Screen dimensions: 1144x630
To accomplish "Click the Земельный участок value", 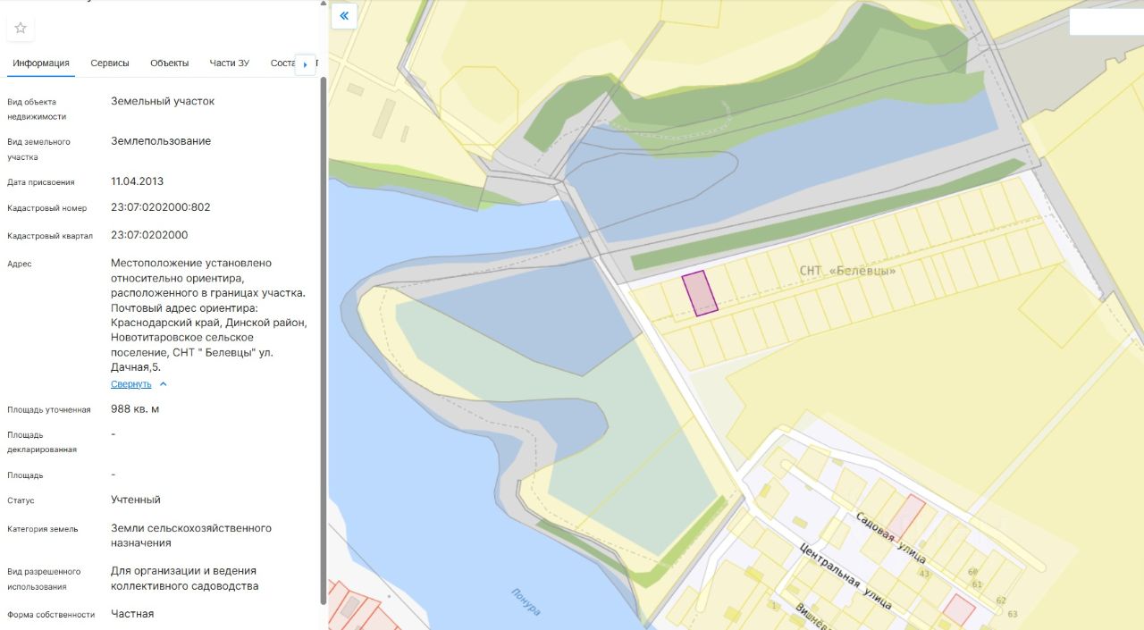I will coord(163,102).
